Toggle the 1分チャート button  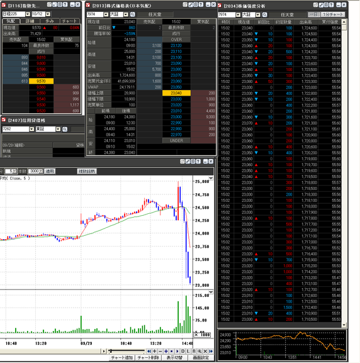click(x=333, y=14)
